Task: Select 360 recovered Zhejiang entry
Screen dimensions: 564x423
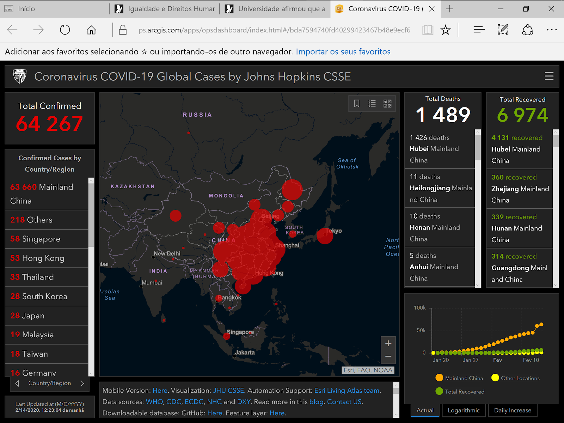Action: [x=520, y=189]
